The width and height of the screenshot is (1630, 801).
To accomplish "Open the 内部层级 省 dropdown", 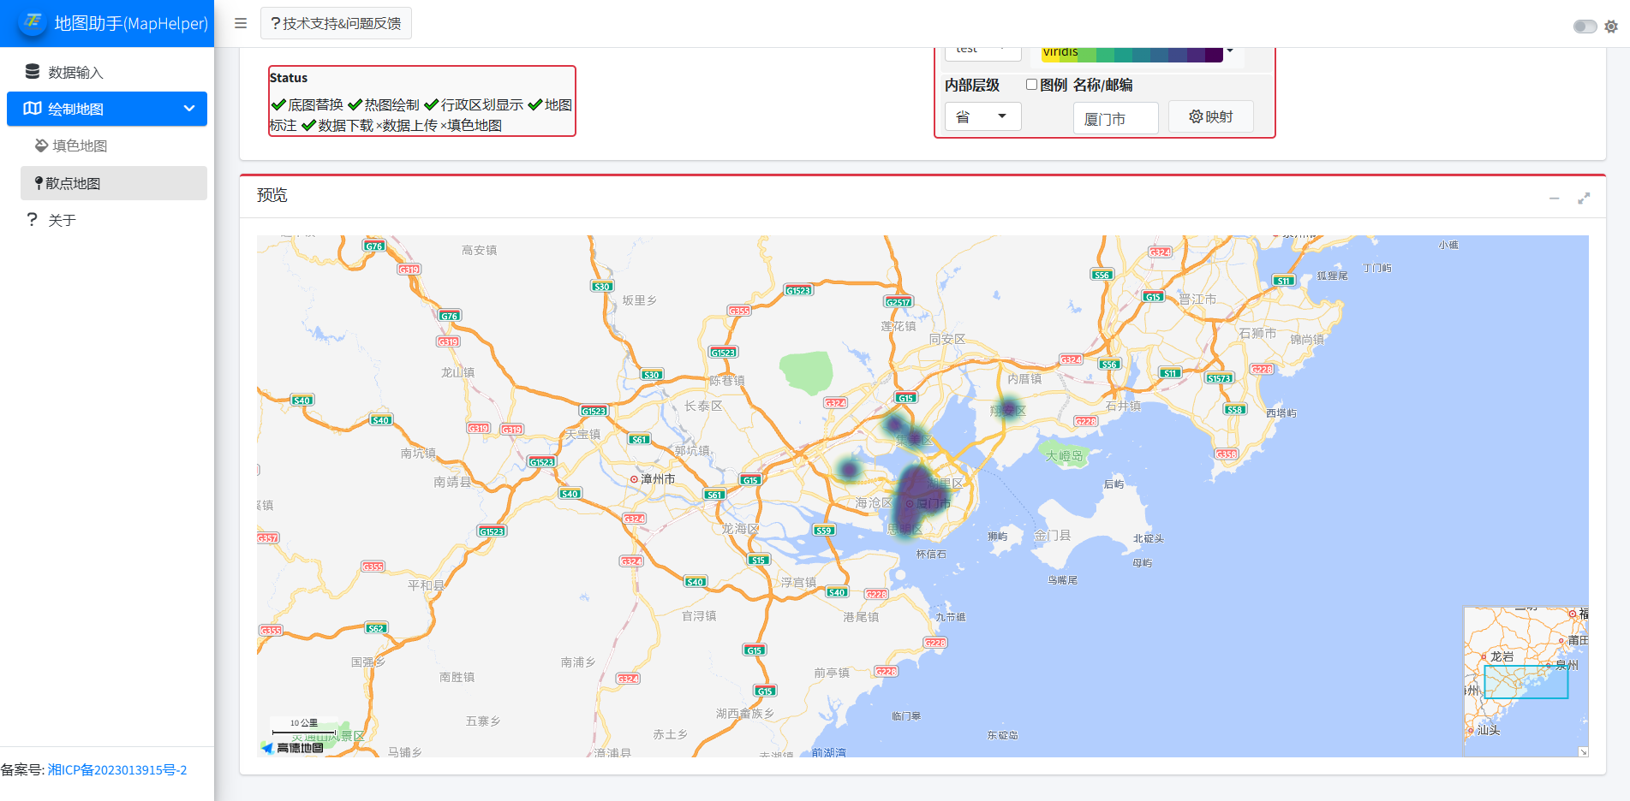I will click(x=982, y=116).
